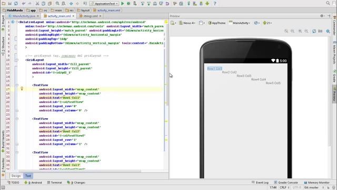Screen dimensions: 337x190
Task: Open the Gradle Console
Action: (286, 183)
